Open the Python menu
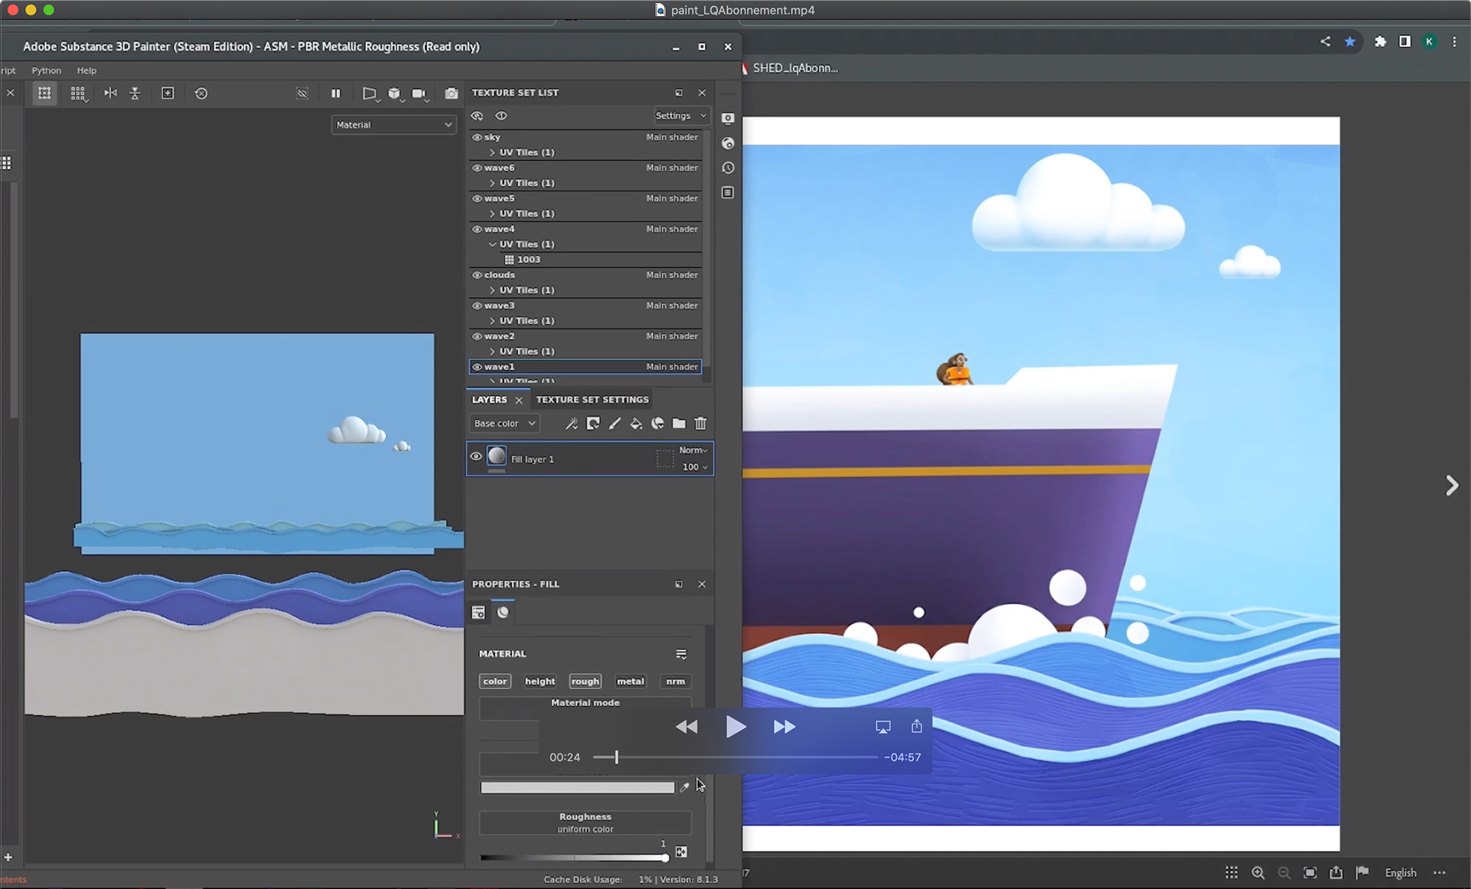The width and height of the screenshot is (1471, 889). (x=46, y=70)
